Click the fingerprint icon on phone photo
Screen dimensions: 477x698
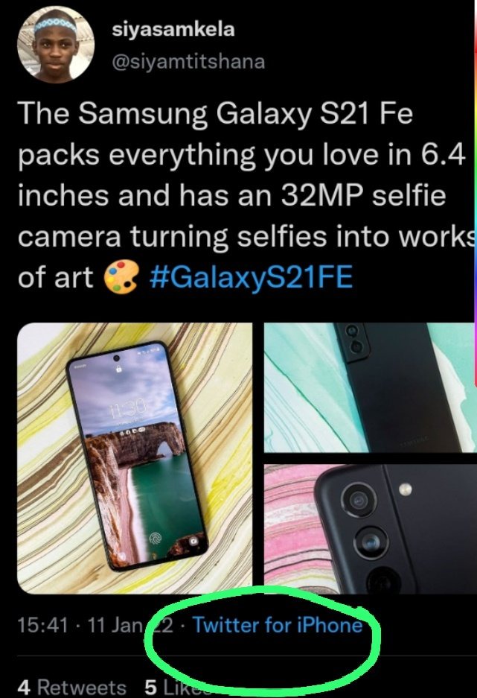click(156, 539)
